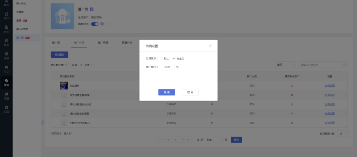Click the 确定 button in the dialog
The height and width of the screenshot is (157, 357).
pos(167,92)
